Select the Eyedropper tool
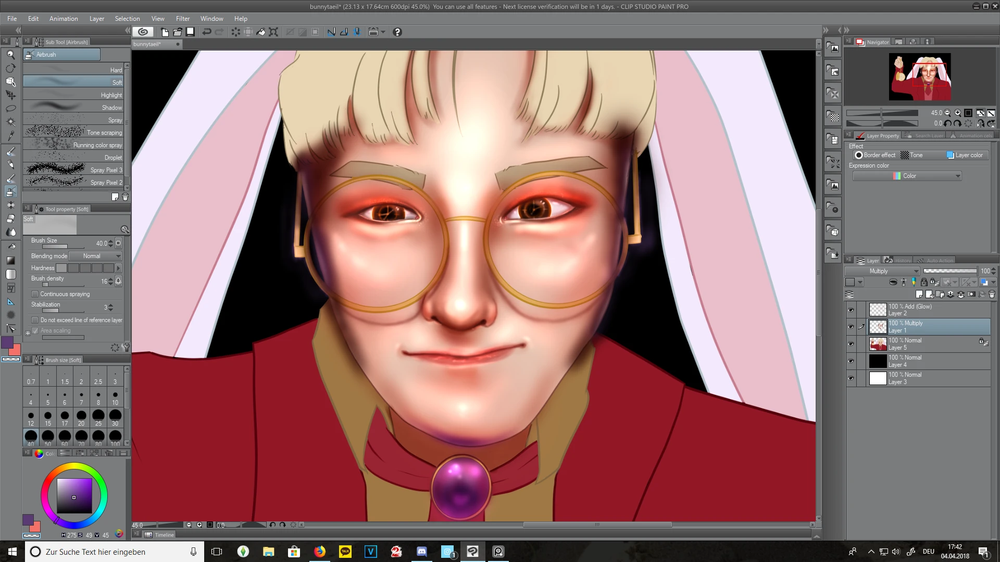 click(x=10, y=136)
